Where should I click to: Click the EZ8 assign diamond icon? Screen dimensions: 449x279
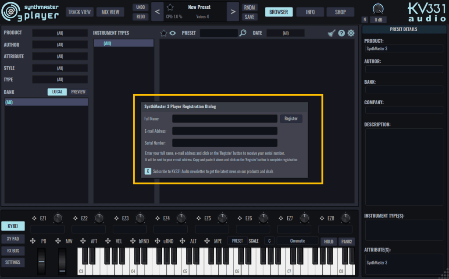pos(322,218)
